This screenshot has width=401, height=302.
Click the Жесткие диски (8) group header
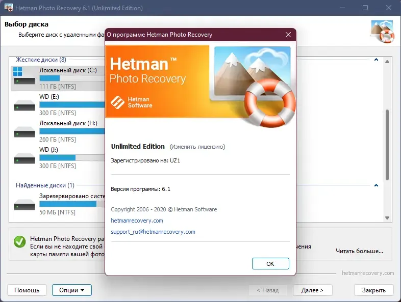[41, 60]
